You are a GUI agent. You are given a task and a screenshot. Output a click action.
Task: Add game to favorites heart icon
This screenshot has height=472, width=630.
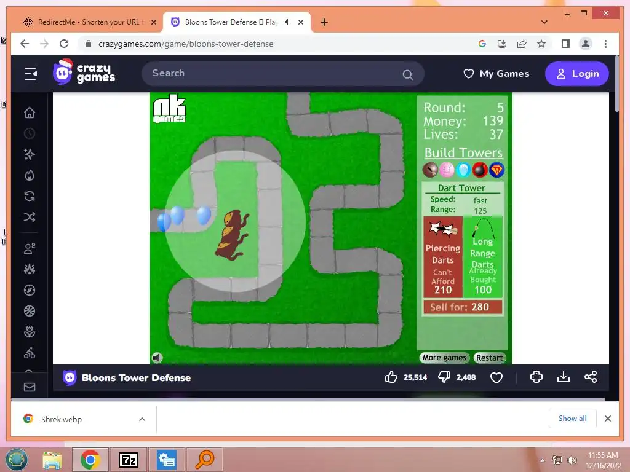pos(496,378)
